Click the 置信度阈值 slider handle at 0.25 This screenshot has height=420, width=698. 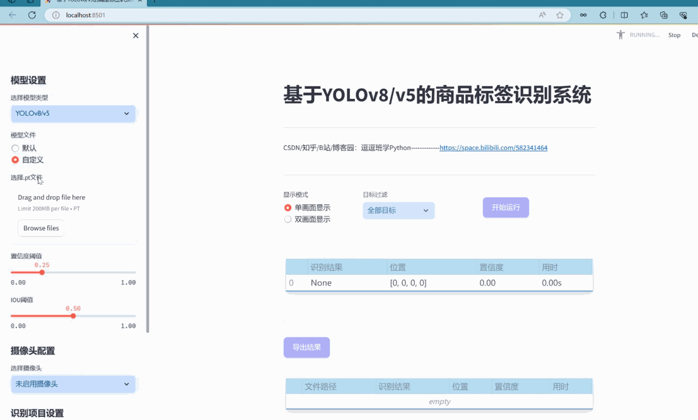point(42,272)
